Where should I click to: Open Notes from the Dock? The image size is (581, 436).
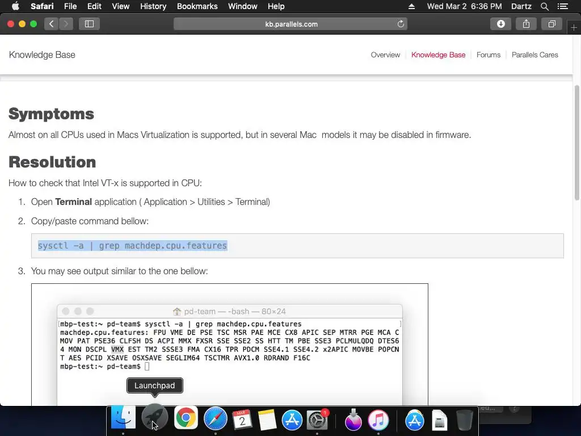(x=267, y=420)
